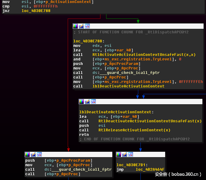Click the third title icon on the loc_4B30E7B1 block
The image size is (206, 180).
pyautogui.click(x=131, y=154)
